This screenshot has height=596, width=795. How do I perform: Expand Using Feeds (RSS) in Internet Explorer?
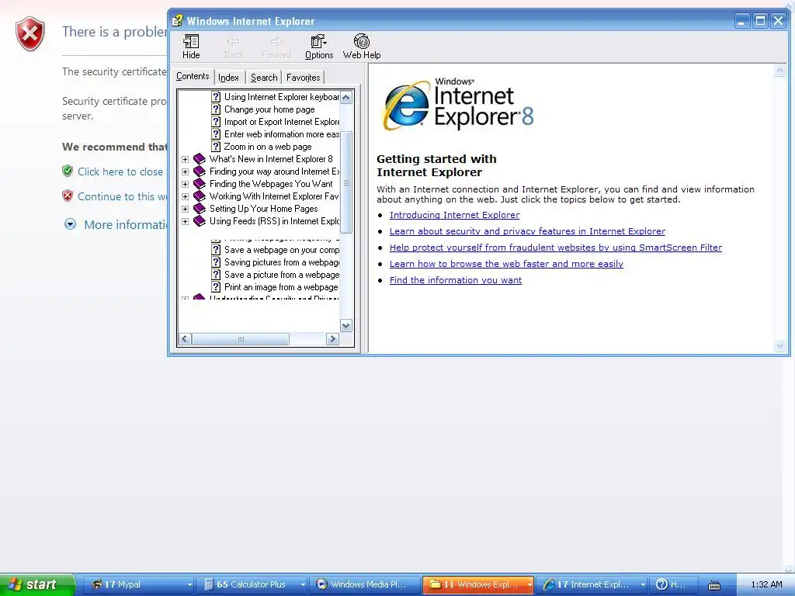[x=185, y=221]
